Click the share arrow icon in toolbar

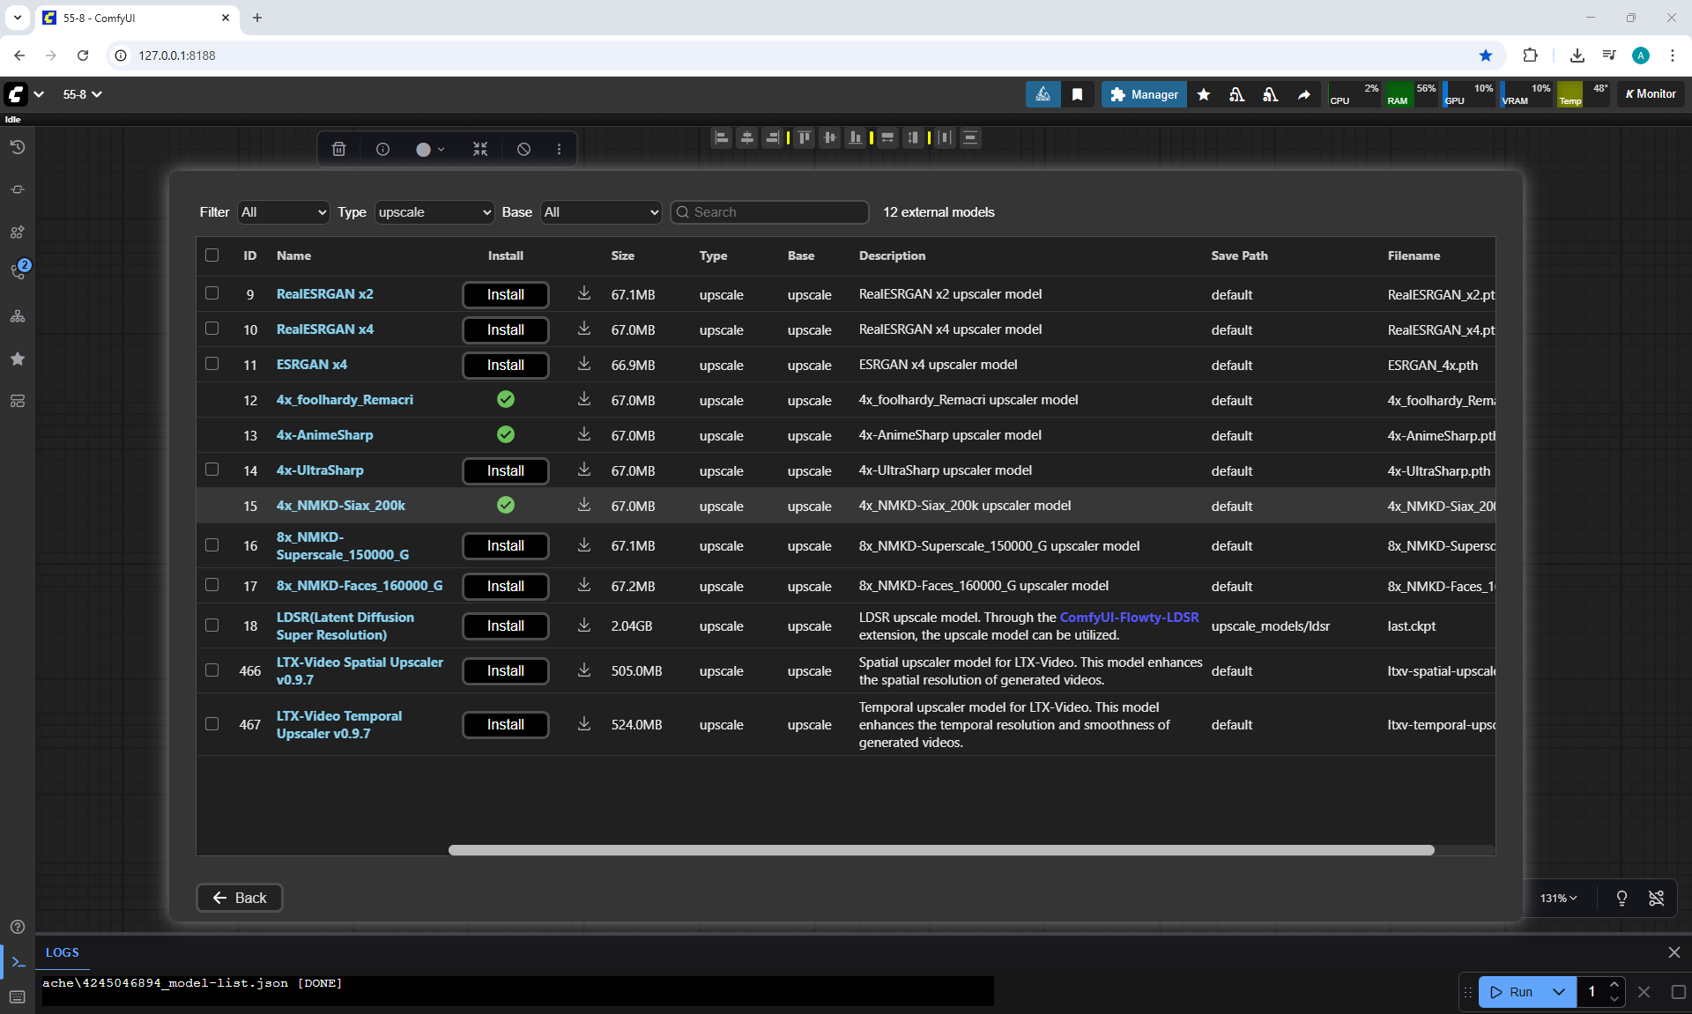[1303, 94]
